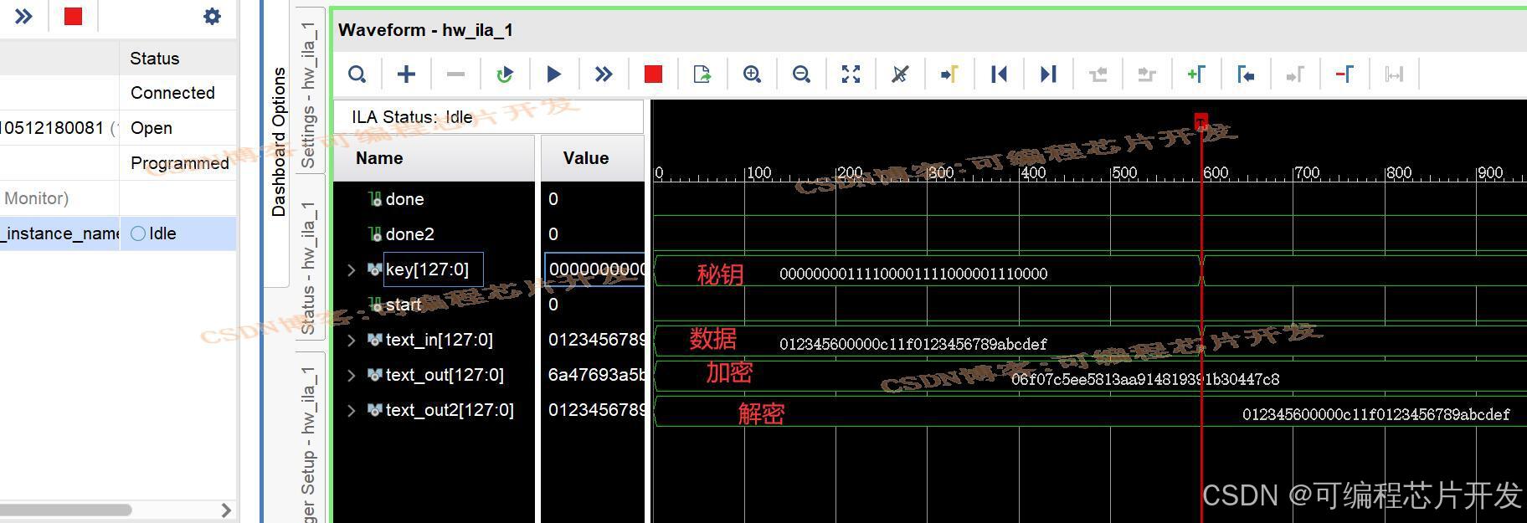Zoom fit the full waveform

tap(851, 74)
